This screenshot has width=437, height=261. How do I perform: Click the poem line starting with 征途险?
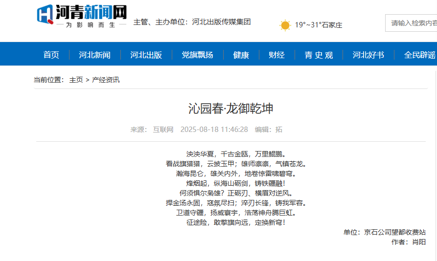[x=236, y=222]
